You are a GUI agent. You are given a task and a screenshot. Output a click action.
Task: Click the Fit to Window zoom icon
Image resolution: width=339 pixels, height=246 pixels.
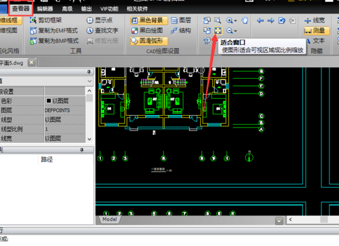tap(218, 30)
